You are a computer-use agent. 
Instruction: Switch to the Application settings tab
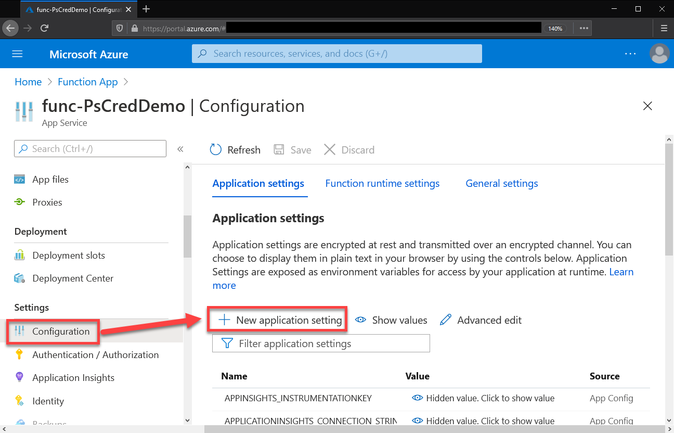(x=258, y=184)
